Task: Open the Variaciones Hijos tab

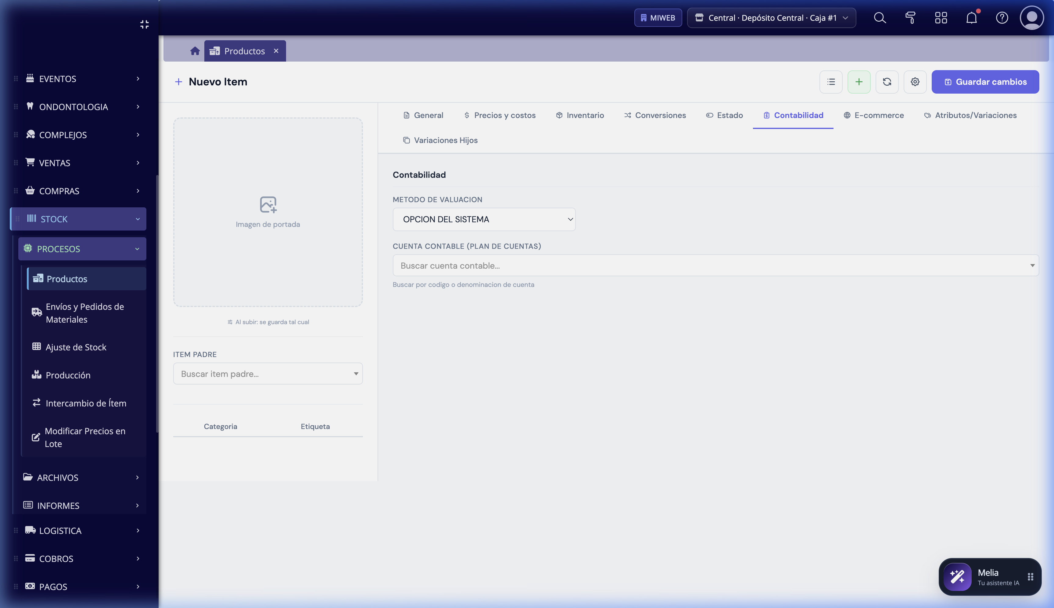Action: (x=441, y=140)
